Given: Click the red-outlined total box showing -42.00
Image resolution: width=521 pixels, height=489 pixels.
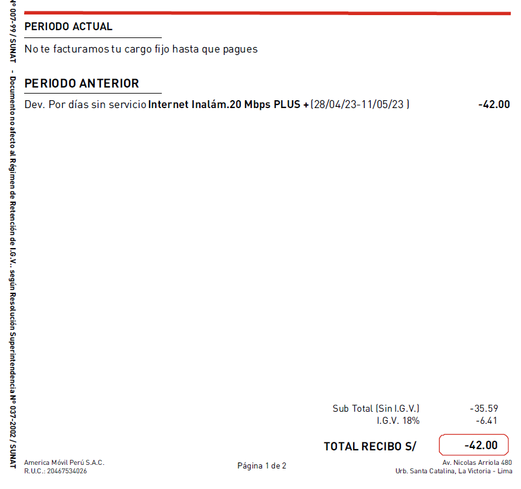Looking at the screenshot, I should coord(474,446).
